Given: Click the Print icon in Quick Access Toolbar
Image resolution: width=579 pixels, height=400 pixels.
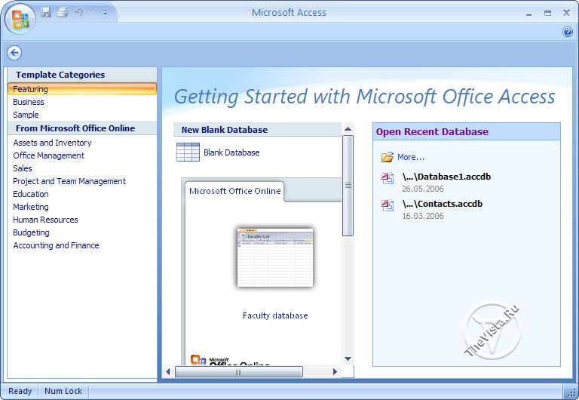Looking at the screenshot, I should (63, 12).
